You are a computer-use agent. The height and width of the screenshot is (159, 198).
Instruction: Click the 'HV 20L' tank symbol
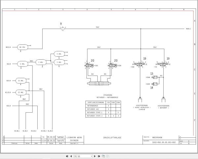[x=22, y=47]
